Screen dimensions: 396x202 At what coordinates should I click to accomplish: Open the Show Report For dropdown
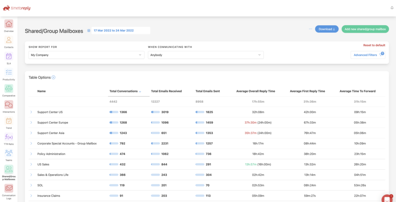[86, 55]
